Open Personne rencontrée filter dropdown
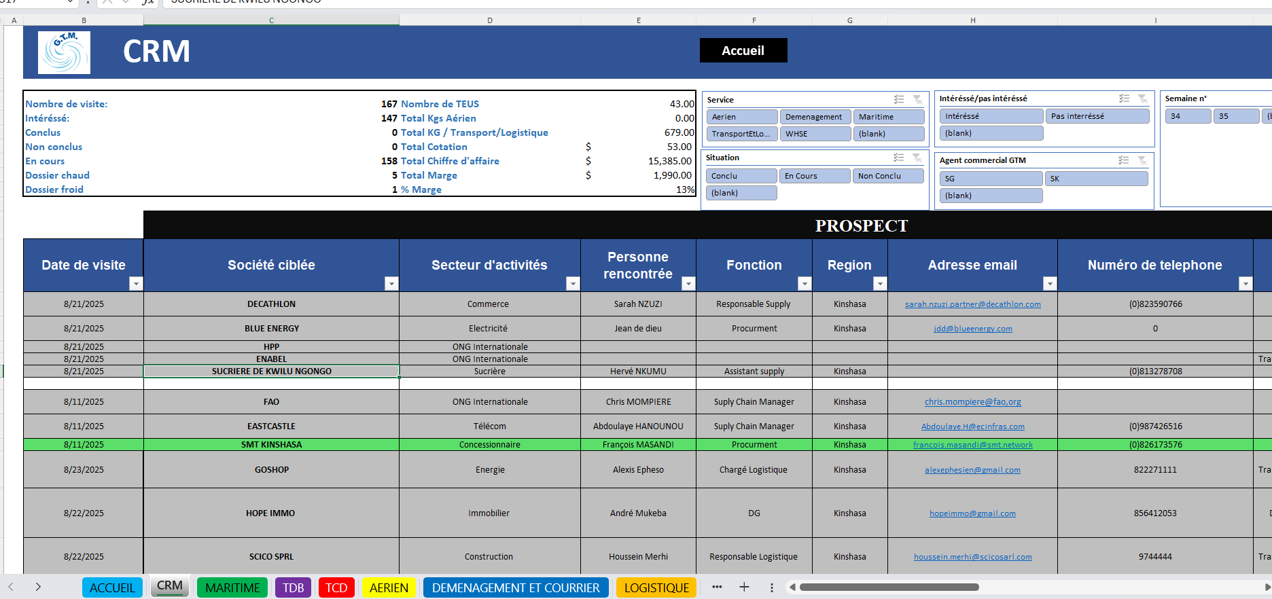The image size is (1272, 599). (x=688, y=284)
